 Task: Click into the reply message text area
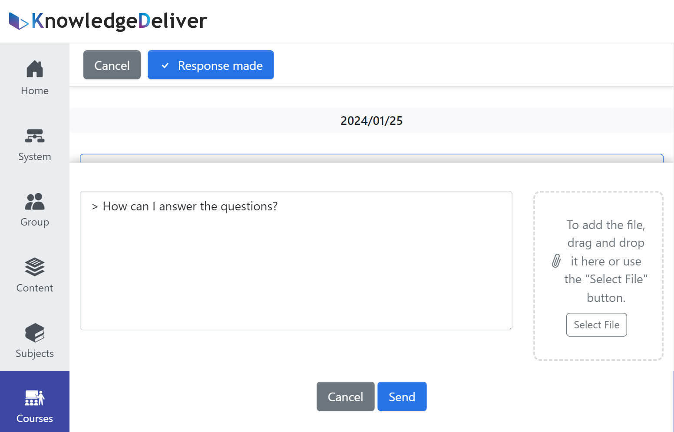pos(296,261)
